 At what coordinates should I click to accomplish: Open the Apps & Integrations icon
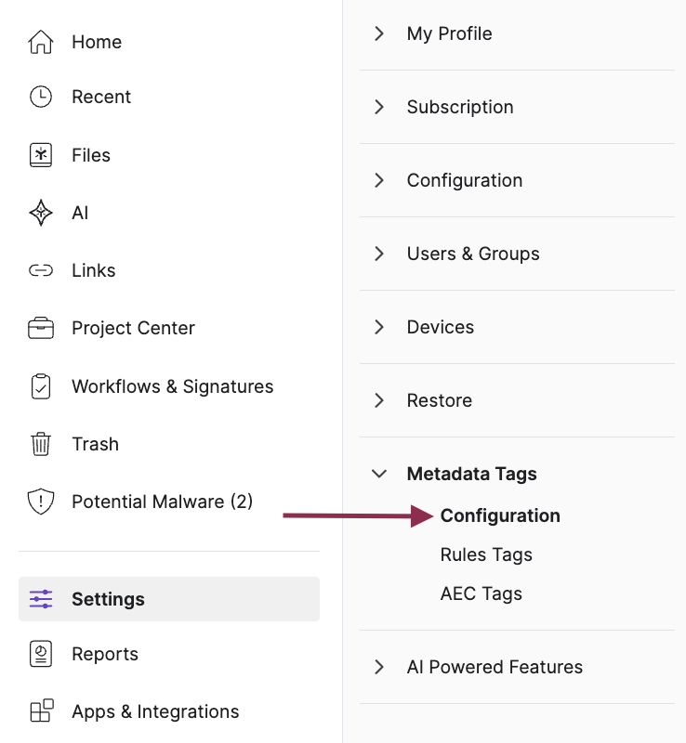click(41, 711)
